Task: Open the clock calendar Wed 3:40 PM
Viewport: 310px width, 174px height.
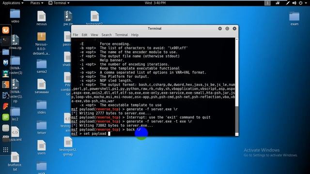Action: [155, 3]
